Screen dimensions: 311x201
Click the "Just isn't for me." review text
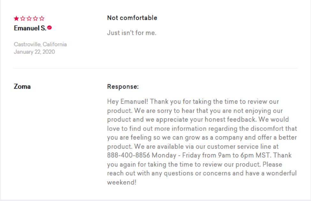(x=132, y=33)
